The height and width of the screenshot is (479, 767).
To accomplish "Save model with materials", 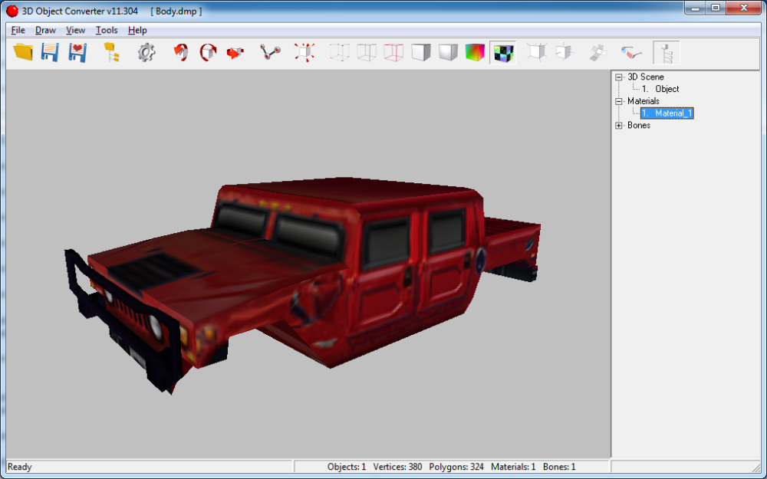I will click(77, 51).
